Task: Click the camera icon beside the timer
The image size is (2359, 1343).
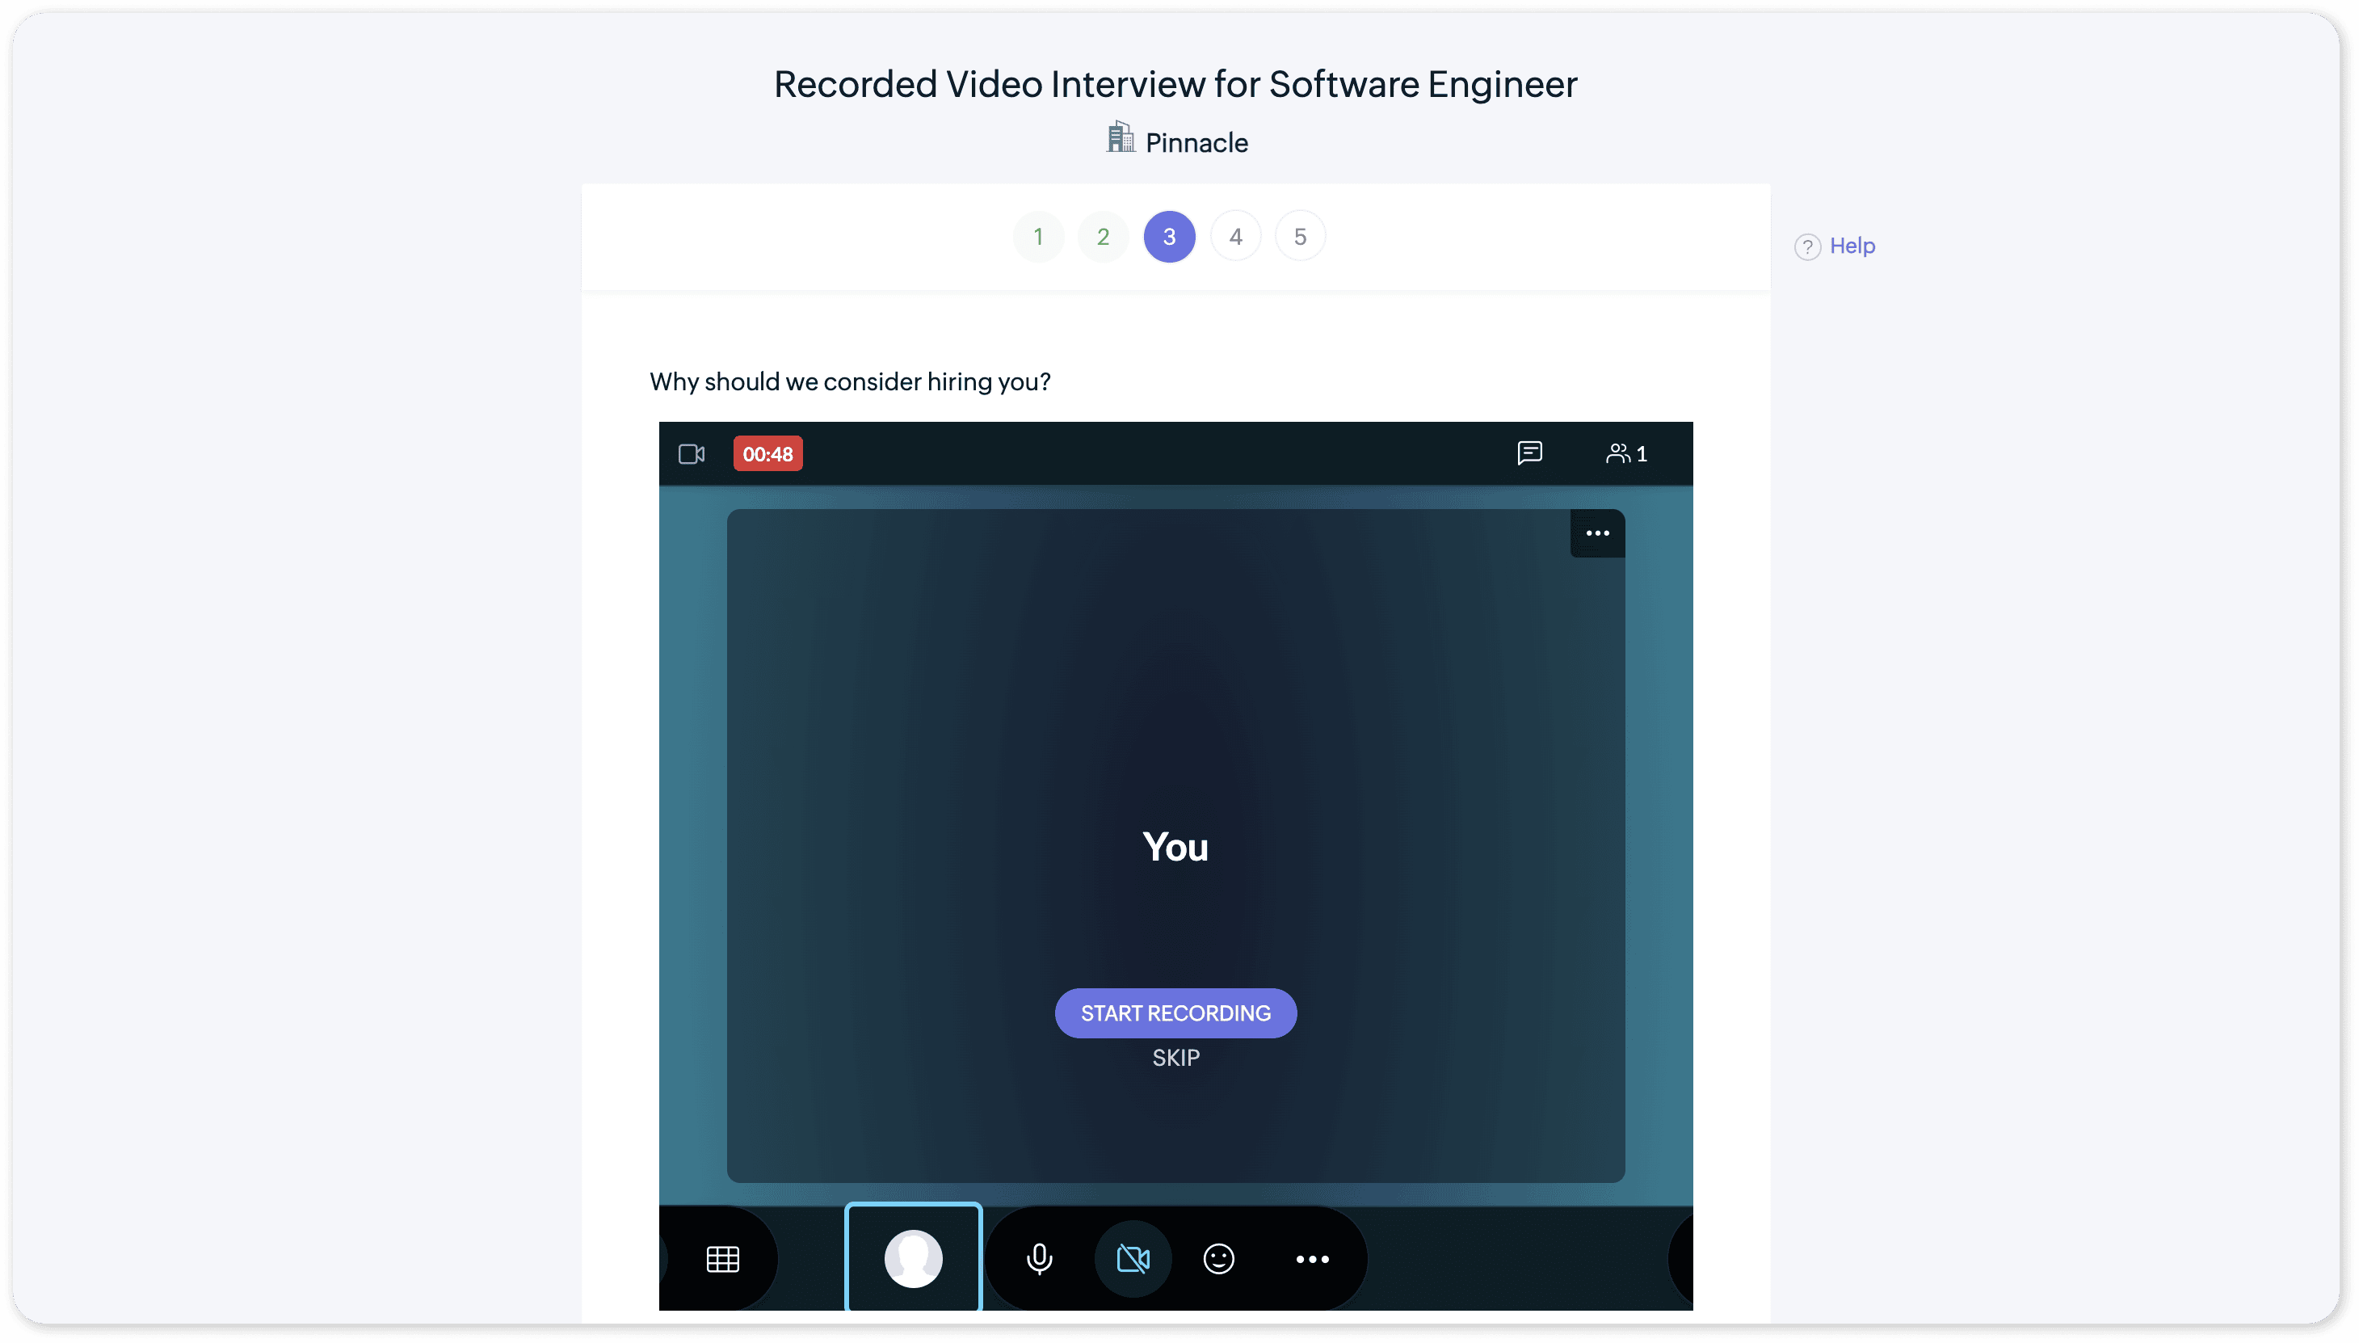Action: pyautogui.click(x=691, y=454)
